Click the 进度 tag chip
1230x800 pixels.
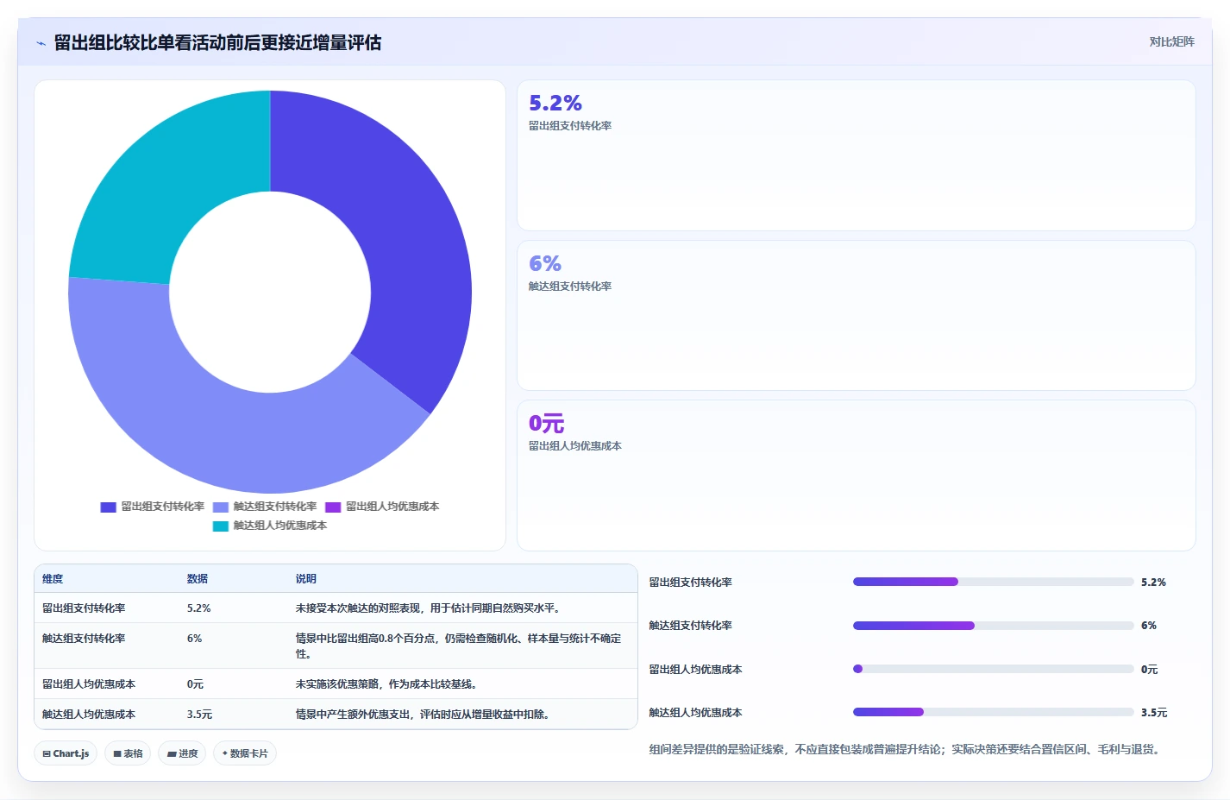click(182, 753)
